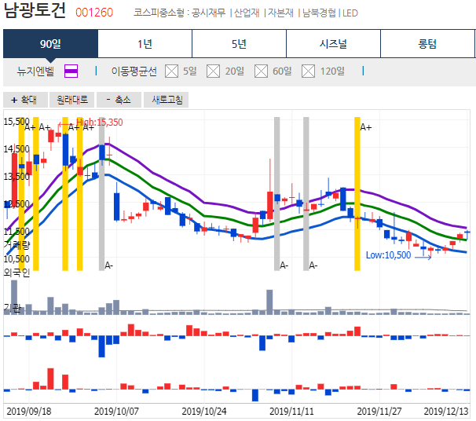The image size is (476, 421).
Task: Click the yellow A+ signal bar near 2019/11/27
Action: pyautogui.click(x=357, y=194)
